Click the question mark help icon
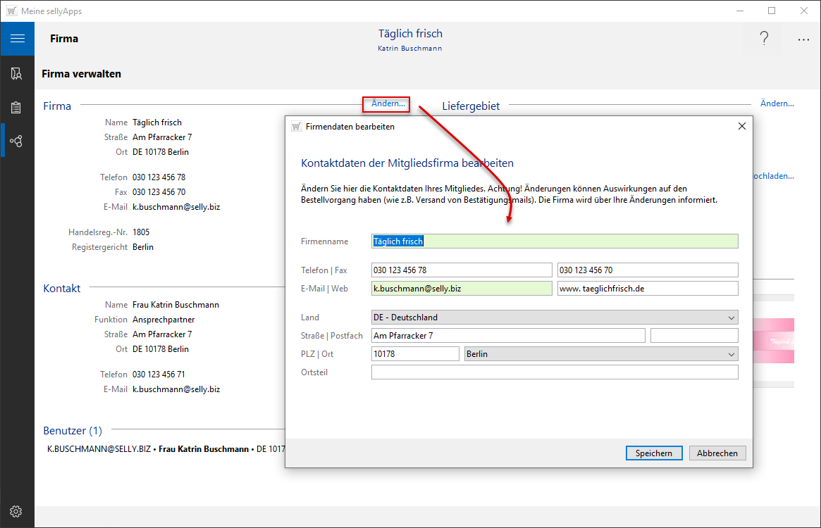Image resolution: width=821 pixels, height=528 pixels. click(x=763, y=39)
